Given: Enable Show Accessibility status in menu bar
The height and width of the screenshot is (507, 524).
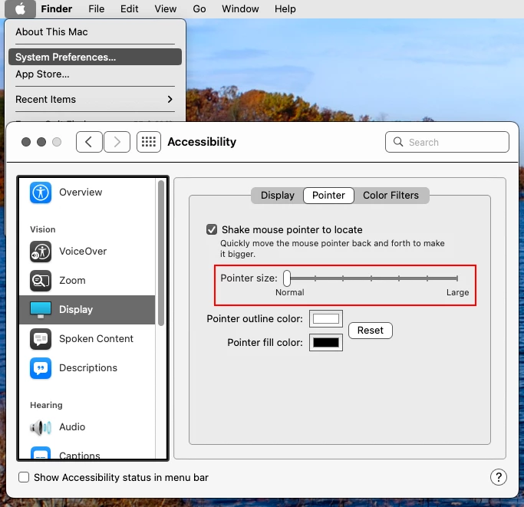Looking at the screenshot, I should tap(24, 477).
